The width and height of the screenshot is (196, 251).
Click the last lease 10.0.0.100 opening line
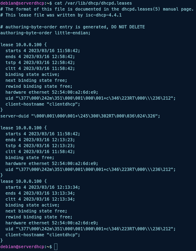pyautogui.click(x=23, y=181)
